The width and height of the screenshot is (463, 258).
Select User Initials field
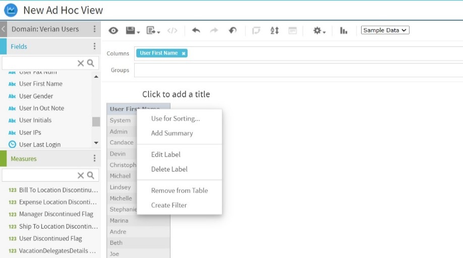click(x=35, y=120)
